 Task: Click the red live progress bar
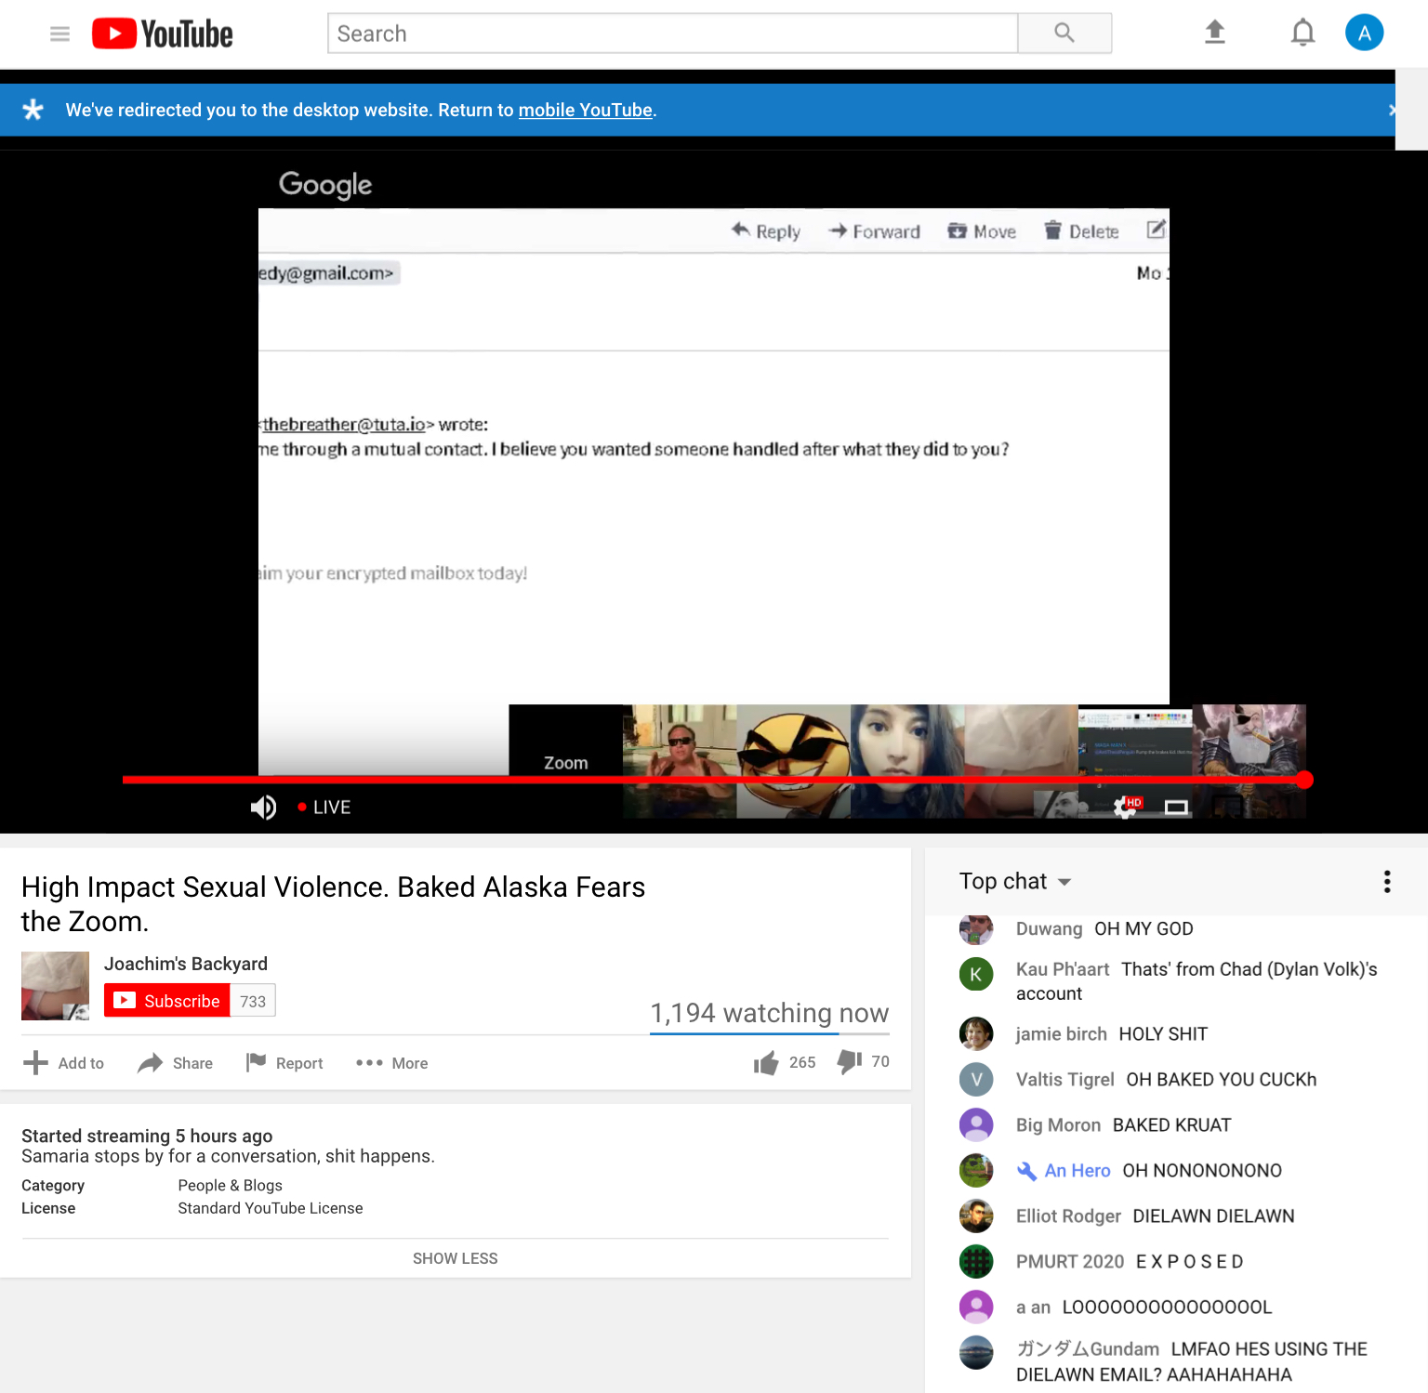pyautogui.click(x=714, y=780)
